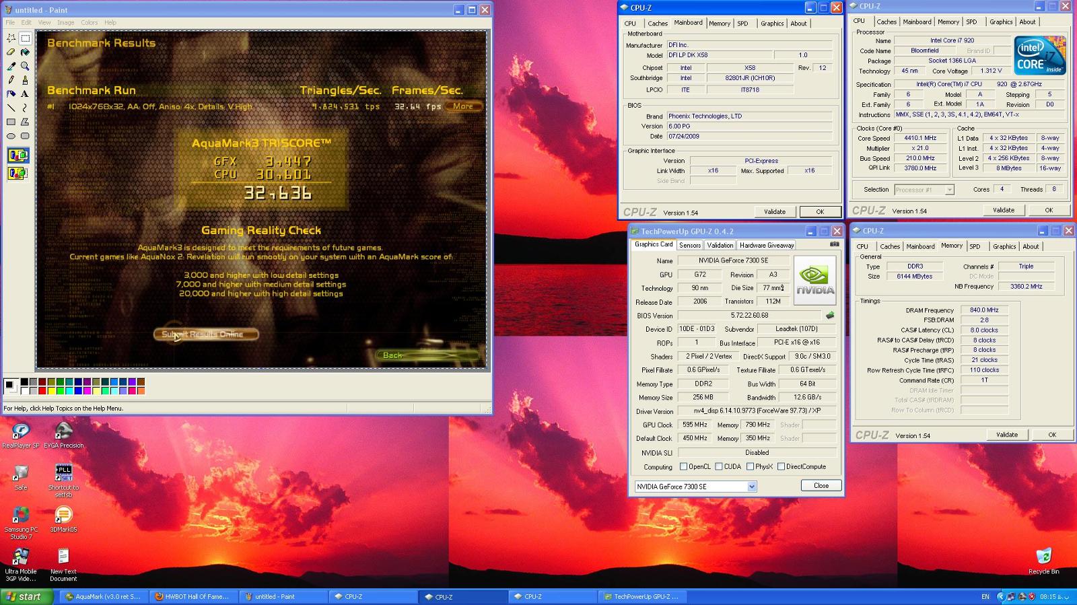The image size is (1077, 605).
Task: Select the Polygon tool in Paint
Action: 25,122
